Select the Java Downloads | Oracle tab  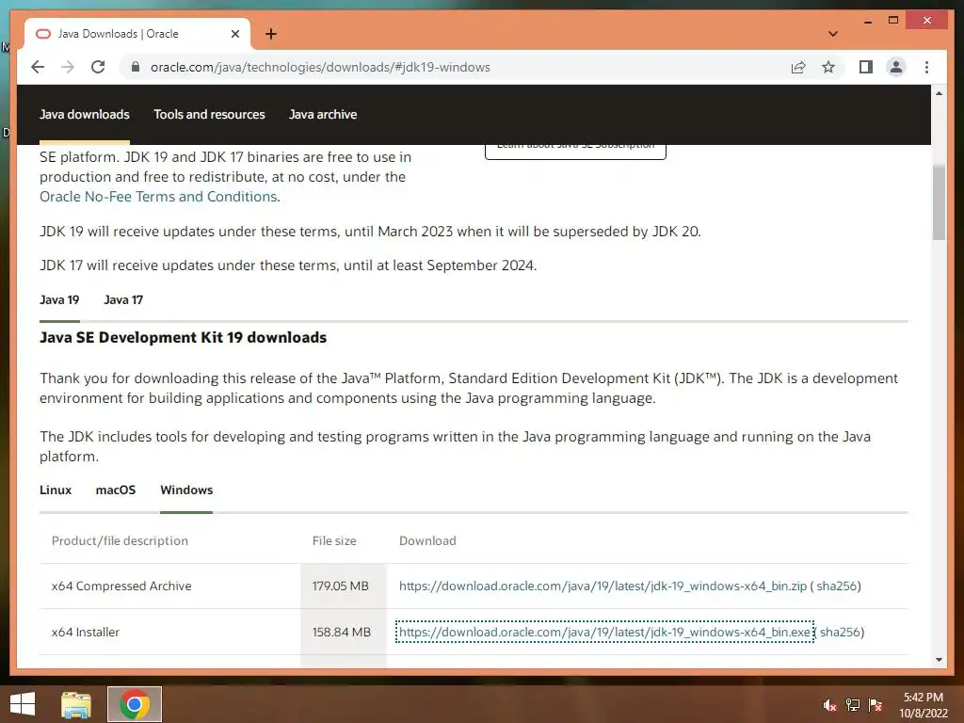pos(137,34)
